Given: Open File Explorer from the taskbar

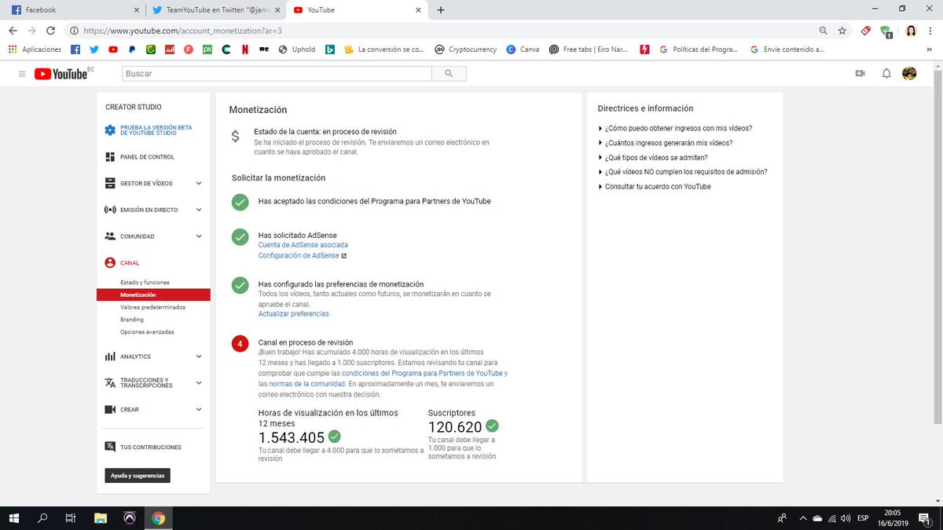Looking at the screenshot, I should [100, 518].
